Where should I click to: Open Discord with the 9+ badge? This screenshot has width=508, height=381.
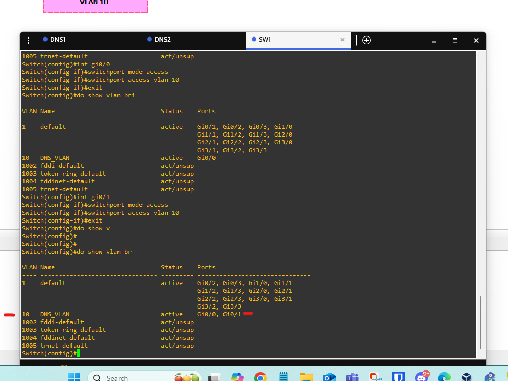tap(421, 376)
